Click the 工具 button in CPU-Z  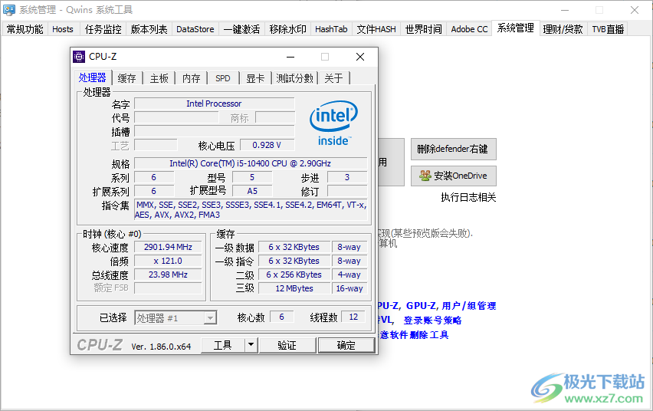pos(223,345)
